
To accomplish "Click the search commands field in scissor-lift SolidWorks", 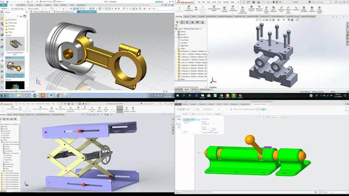I will [149, 104].
